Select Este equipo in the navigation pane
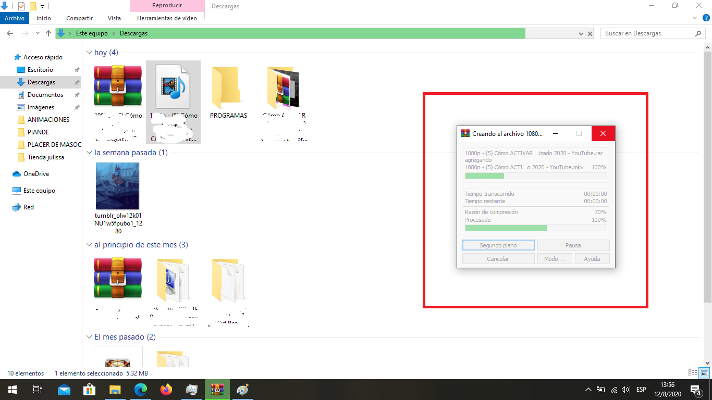Image resolution: width=712 pixels, height=400 pixels. click(x=39, y=191)
